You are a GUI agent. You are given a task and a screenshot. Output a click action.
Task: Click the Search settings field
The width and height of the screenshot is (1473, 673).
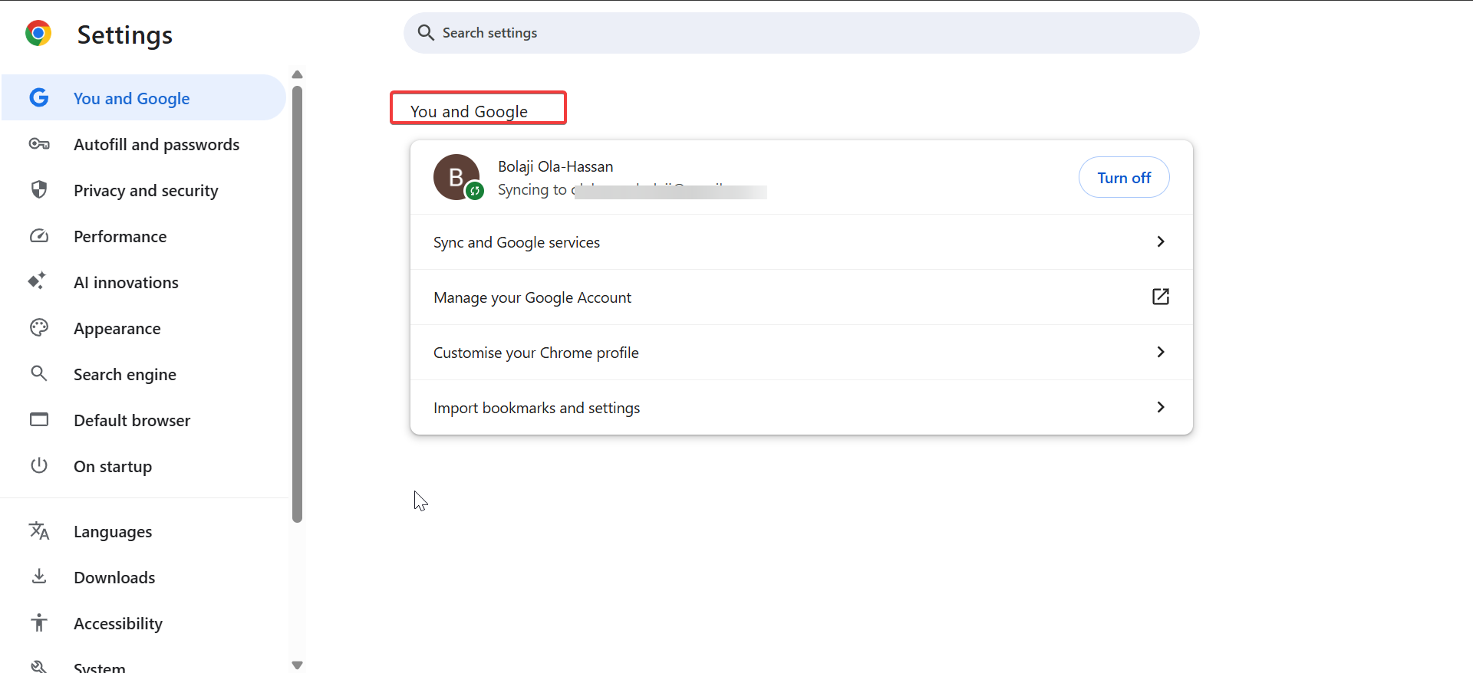pos(801,33)
